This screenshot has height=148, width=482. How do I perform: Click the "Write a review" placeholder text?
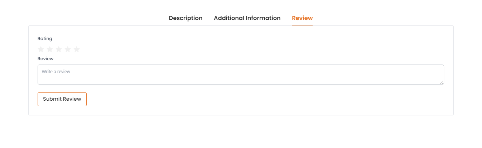(56, 72)
